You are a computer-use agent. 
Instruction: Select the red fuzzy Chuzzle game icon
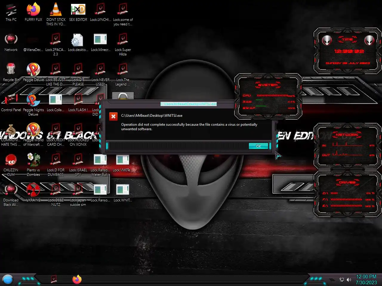[x=11, y=165]
